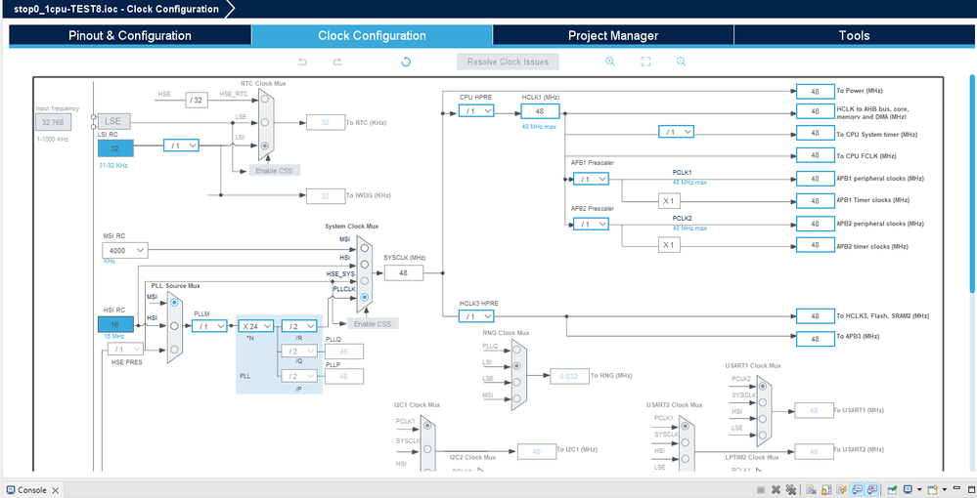Click the blue refresh clock tree icon
This screenshot has height=498, width=977.
tap(406, 62)
